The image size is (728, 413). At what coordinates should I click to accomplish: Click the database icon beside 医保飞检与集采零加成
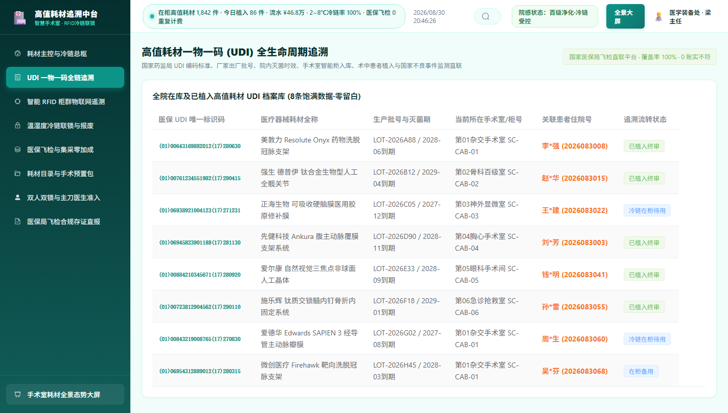(x=17, y=150)
